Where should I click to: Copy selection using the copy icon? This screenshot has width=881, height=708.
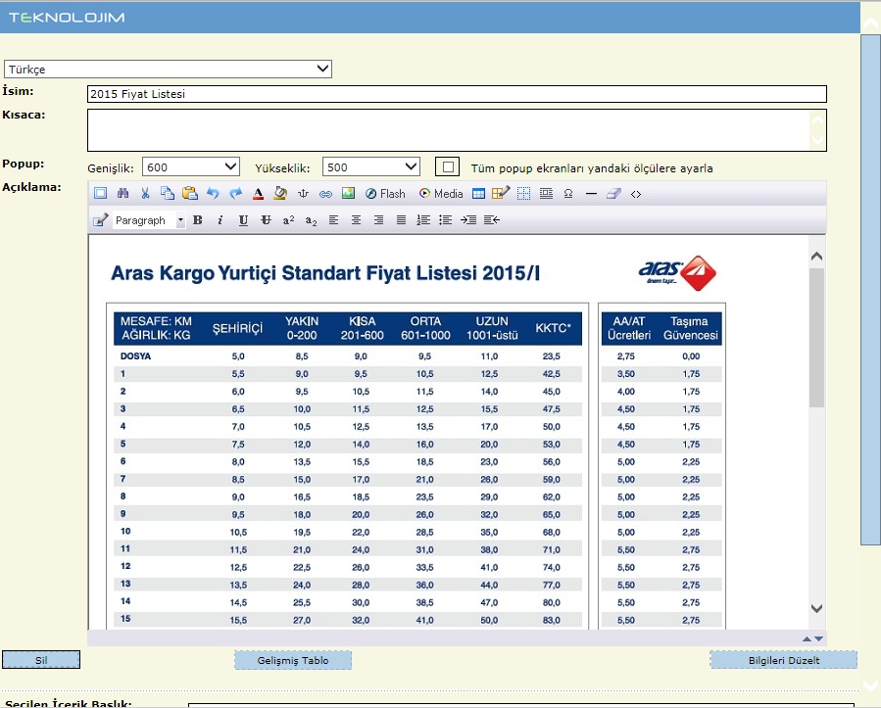pos(168,194)
